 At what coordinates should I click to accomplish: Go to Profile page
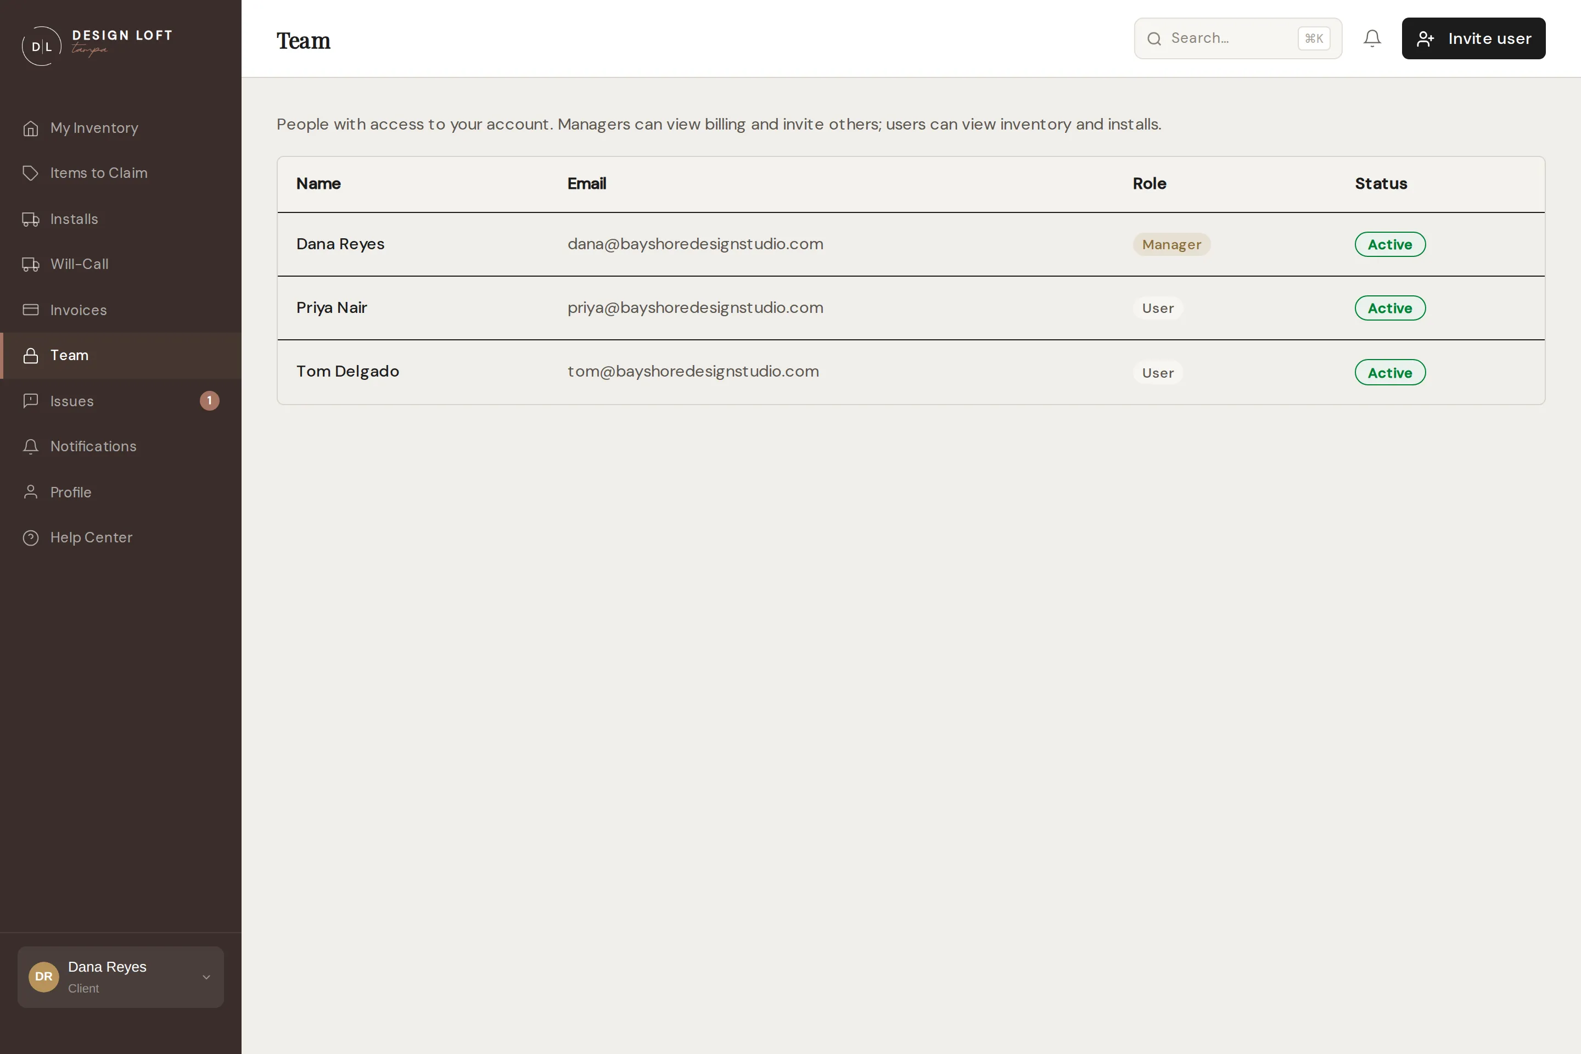[121, 492]
